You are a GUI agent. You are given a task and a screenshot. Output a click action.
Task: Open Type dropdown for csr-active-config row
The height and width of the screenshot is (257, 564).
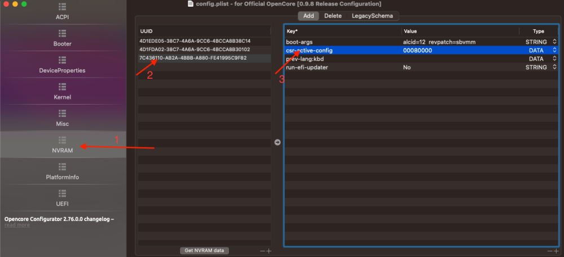pyautogui.click(x=554, y=51)
